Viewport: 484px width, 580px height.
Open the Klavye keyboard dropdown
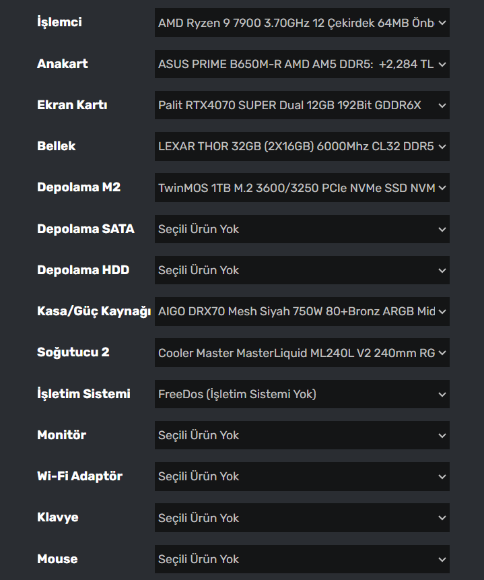[302, 518]
